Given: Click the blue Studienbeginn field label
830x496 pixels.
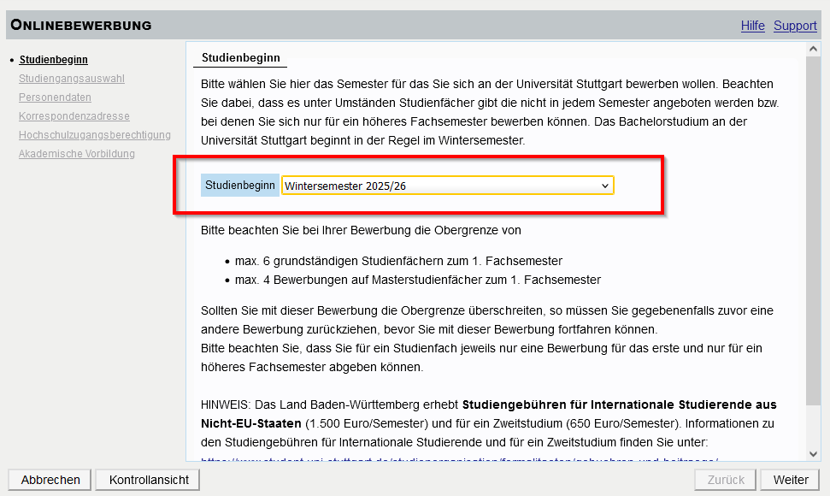Looking at the screenshot, I should tap(240, 186).
